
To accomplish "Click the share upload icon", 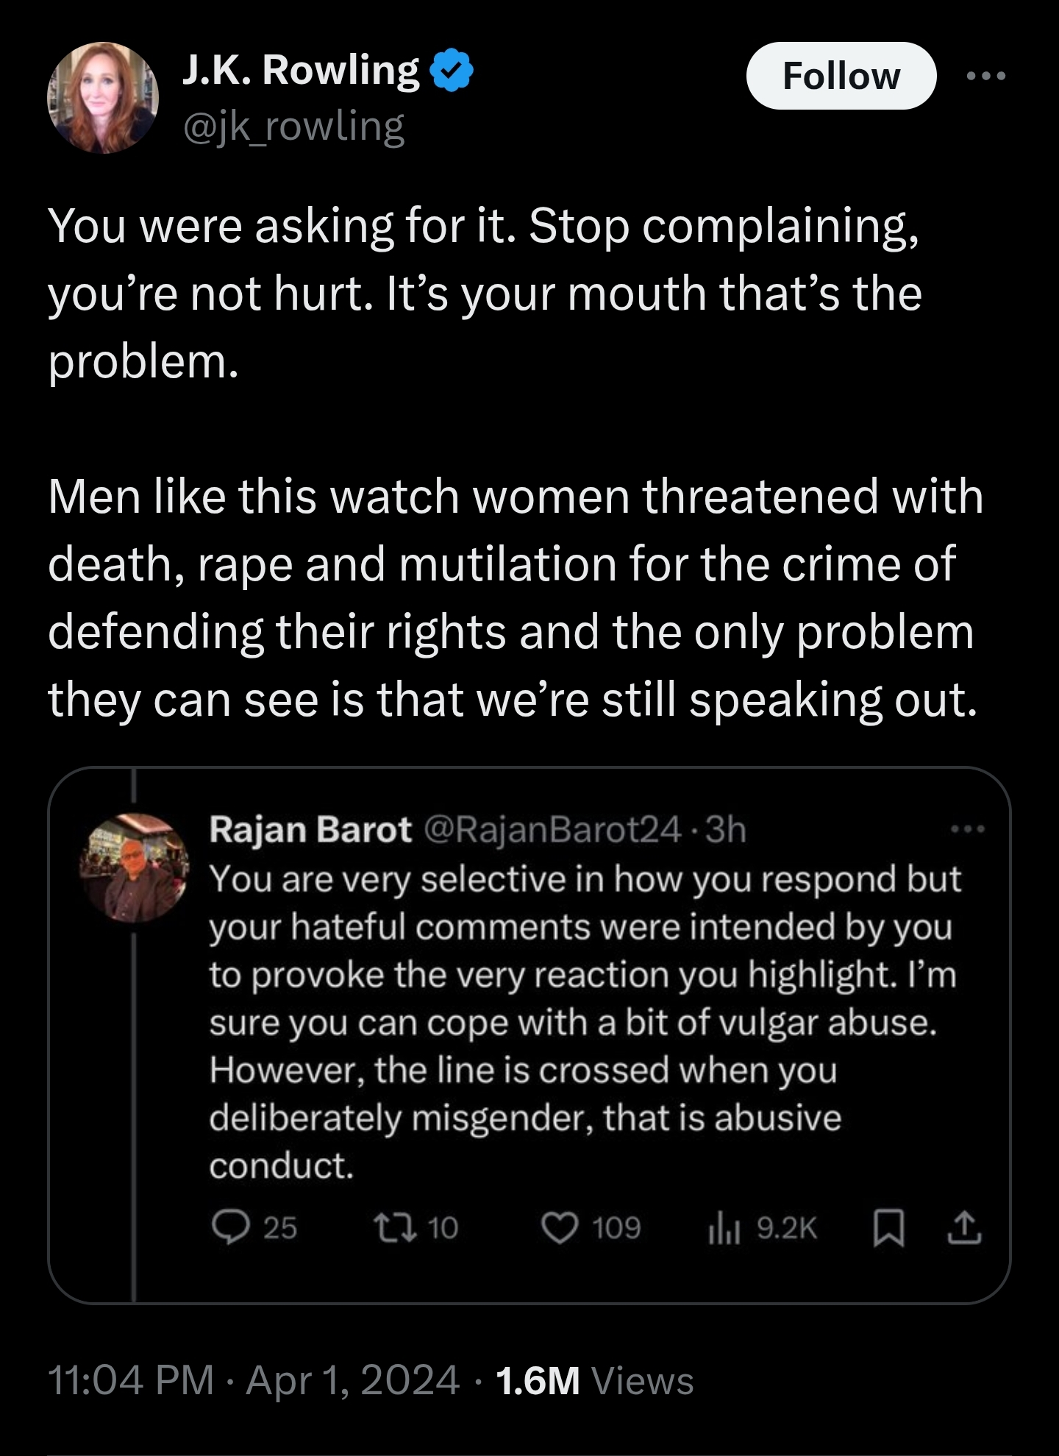I will click(964, 1228).
